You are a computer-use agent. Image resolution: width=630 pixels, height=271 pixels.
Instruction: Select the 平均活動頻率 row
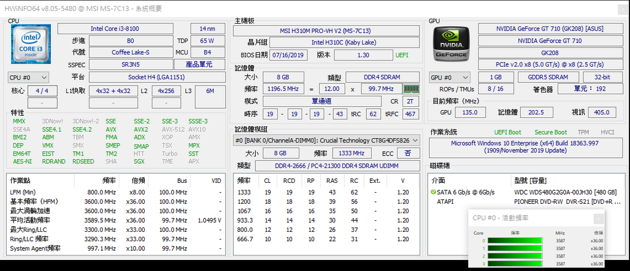click(x=116, y=220)
